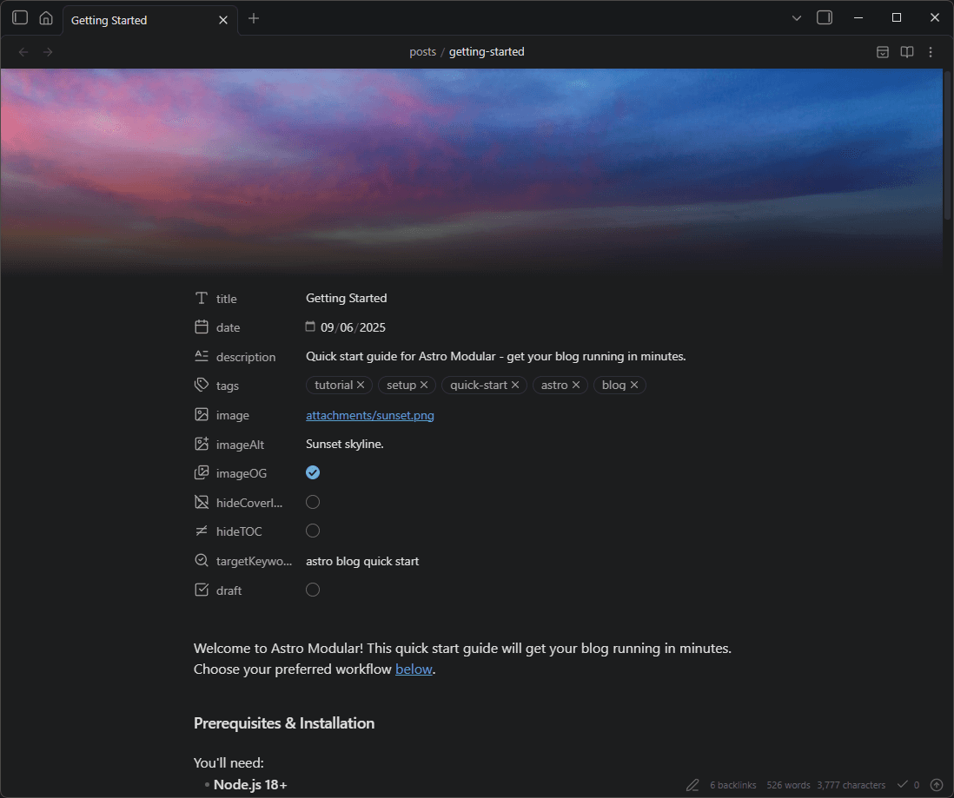Toggle the left sidebar open
This screenshot has width=954, height=798.
[19, 17]
